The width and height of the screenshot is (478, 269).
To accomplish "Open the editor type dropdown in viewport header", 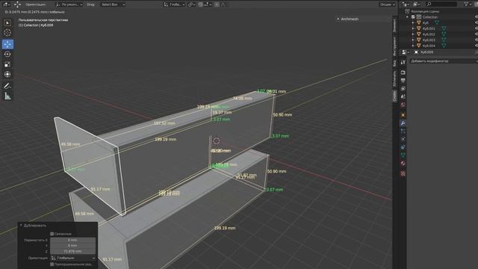I will [6, 4].
